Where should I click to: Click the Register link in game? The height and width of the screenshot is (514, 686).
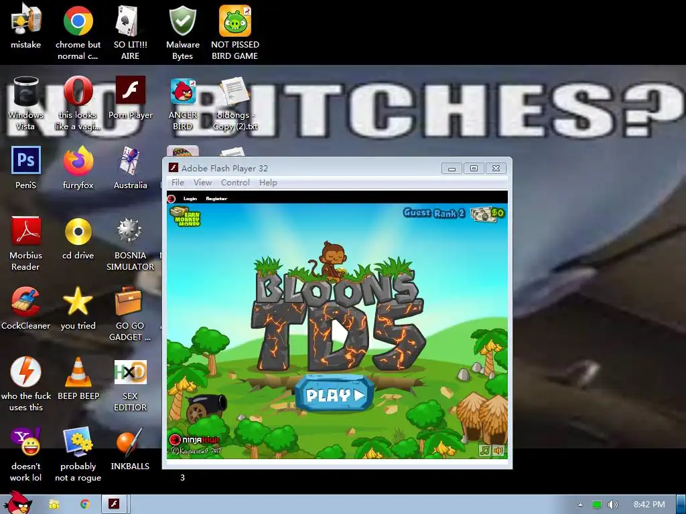coord(216,198)
